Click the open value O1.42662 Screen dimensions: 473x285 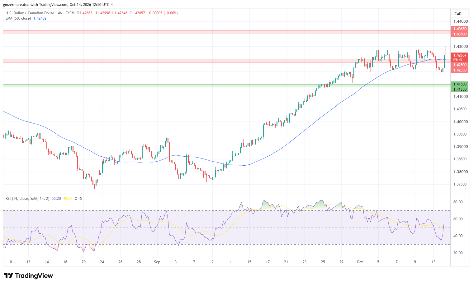84,13
